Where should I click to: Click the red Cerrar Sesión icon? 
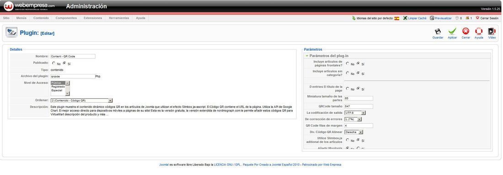tap(477, 18)
